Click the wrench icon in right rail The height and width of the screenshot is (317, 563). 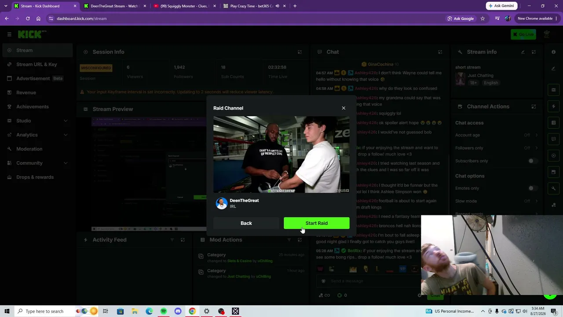click(x=553, y=188)
